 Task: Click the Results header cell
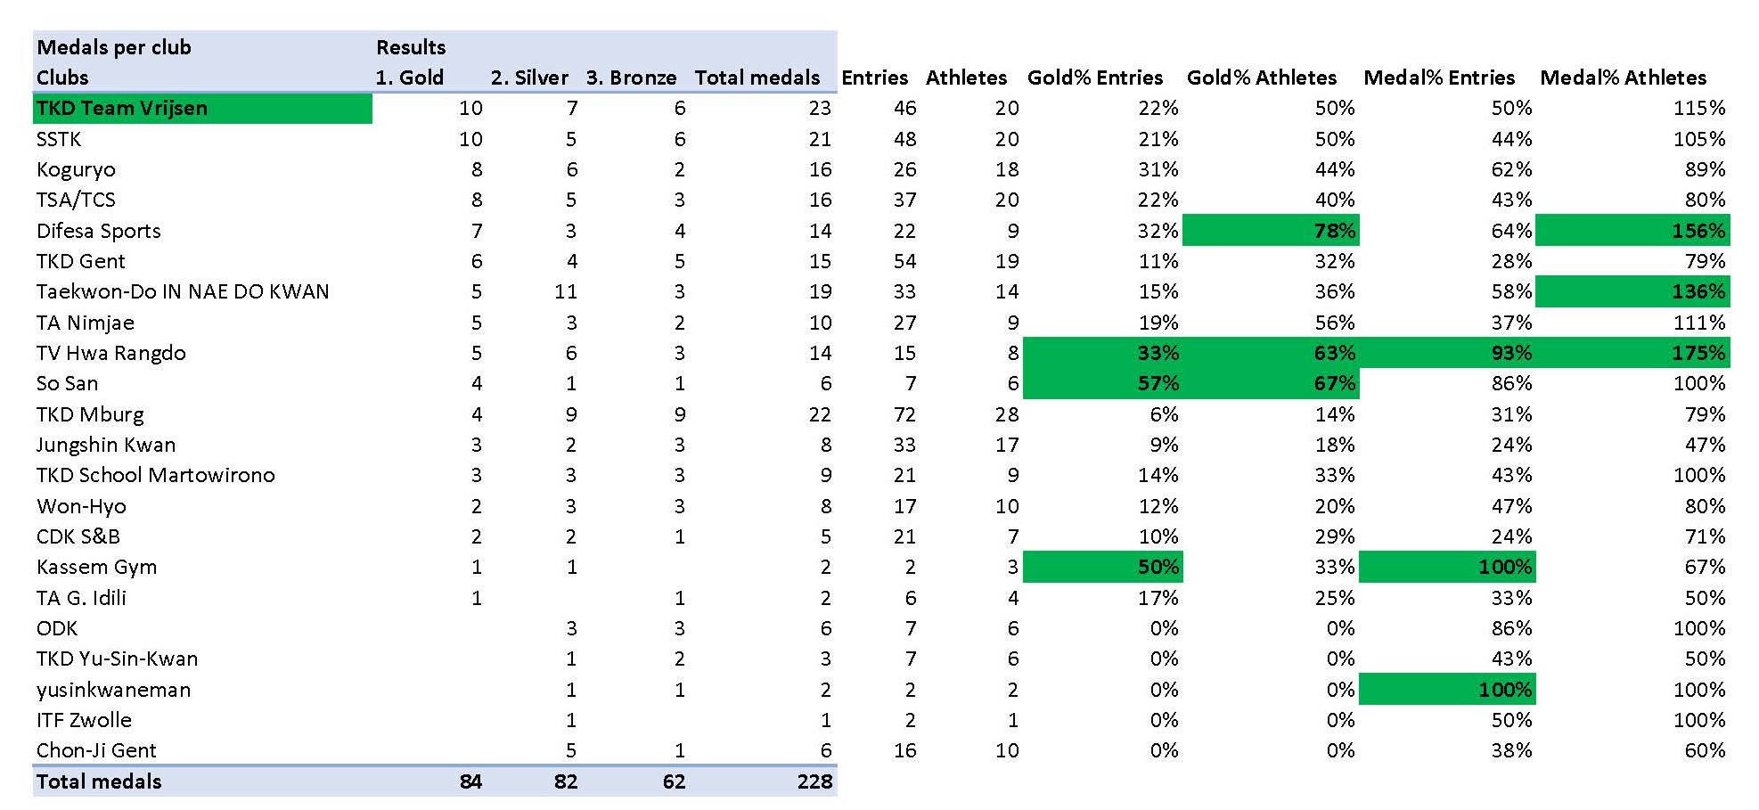click(411, 47)
